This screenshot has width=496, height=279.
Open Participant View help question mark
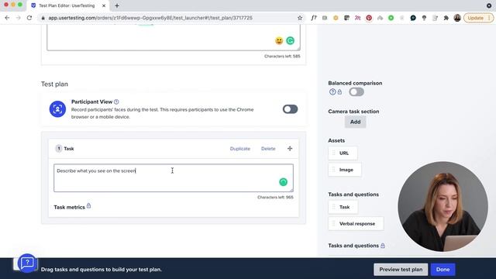116,102
